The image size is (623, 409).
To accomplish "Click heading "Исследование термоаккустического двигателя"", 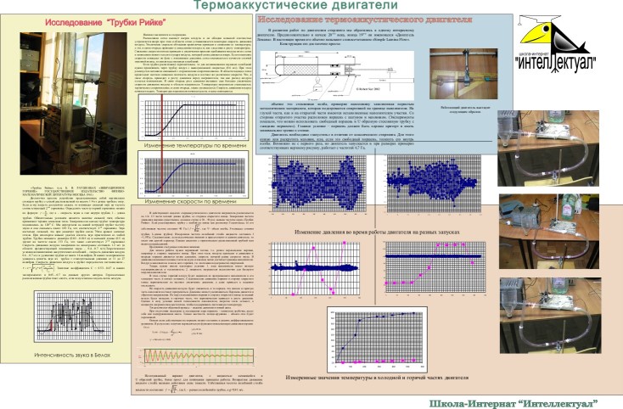I will pyautogui.click(x=365, y=20).
